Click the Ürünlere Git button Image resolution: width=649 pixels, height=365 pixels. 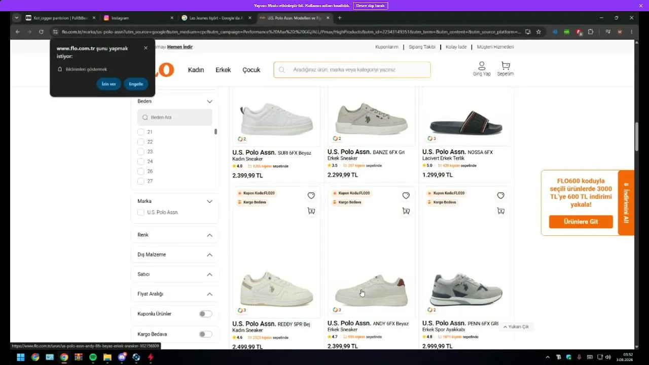[581, 222]
